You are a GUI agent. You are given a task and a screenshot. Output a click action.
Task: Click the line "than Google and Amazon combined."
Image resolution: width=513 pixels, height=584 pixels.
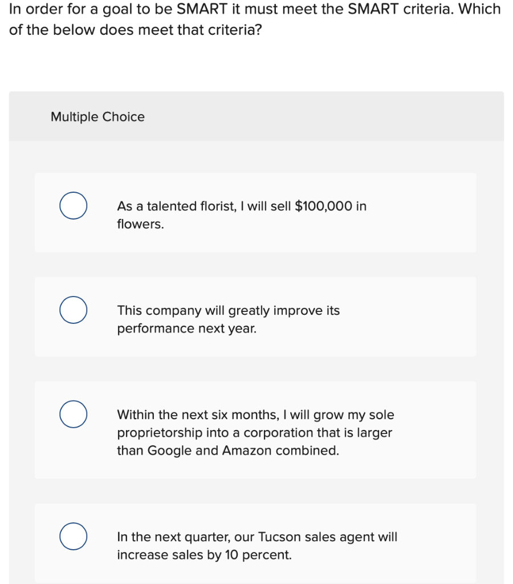228,451
